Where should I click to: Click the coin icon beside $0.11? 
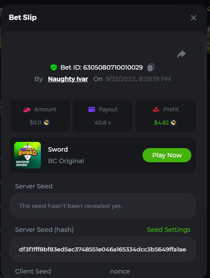click(47, 122)
